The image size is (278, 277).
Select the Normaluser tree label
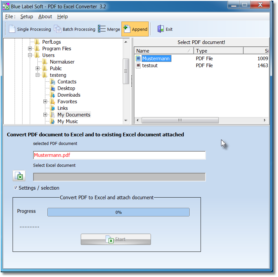pos(62,62)
